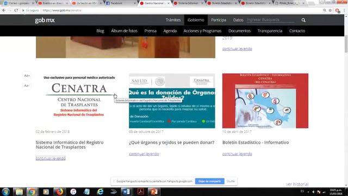Click the volume speaker icon in system tray

click(x=313, y=192)
